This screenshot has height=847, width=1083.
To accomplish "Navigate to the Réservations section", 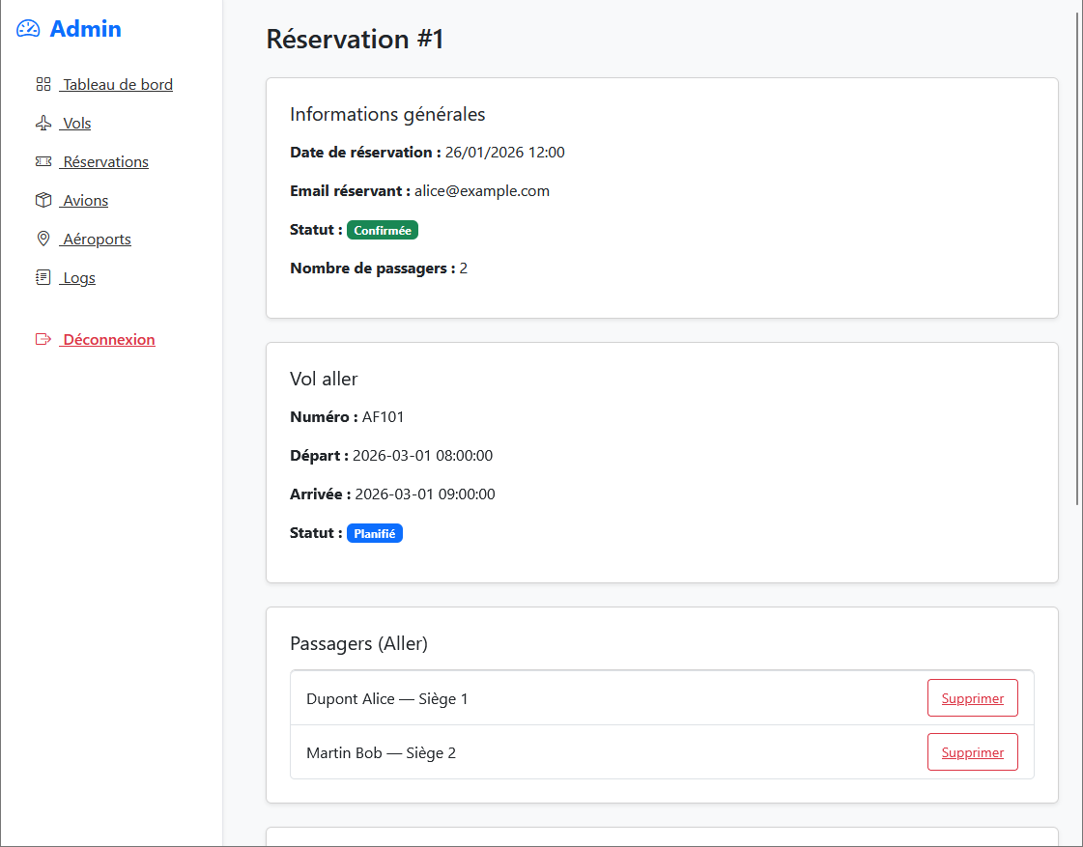I will pyautogui.click(x=105, y=161).
